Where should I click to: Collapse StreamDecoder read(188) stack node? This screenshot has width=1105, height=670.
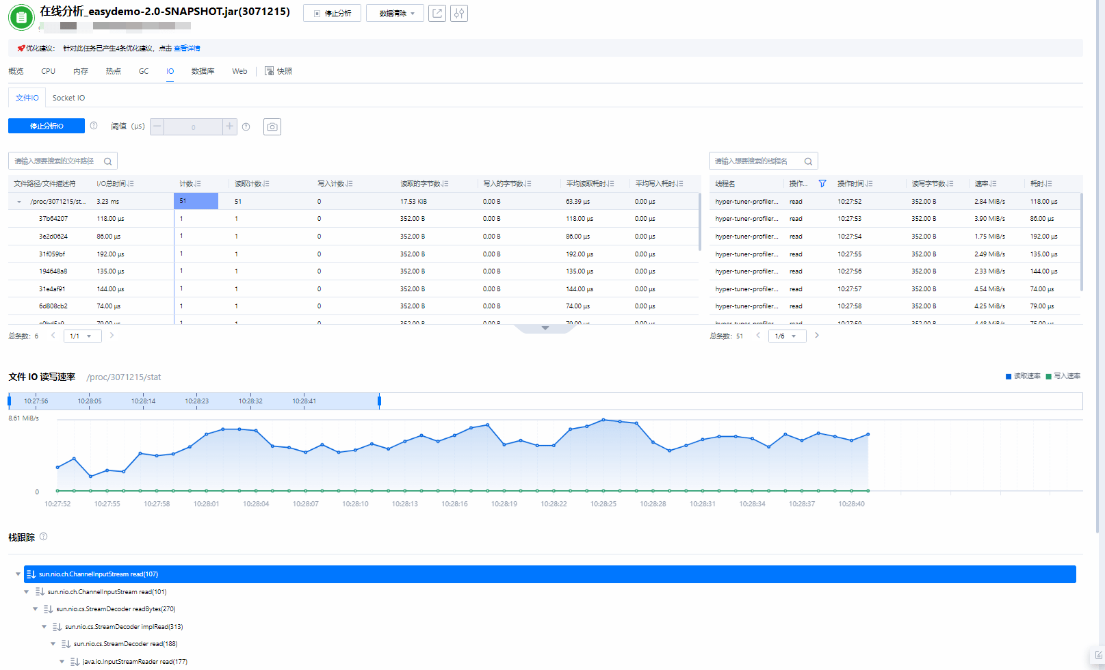(53, 644)
